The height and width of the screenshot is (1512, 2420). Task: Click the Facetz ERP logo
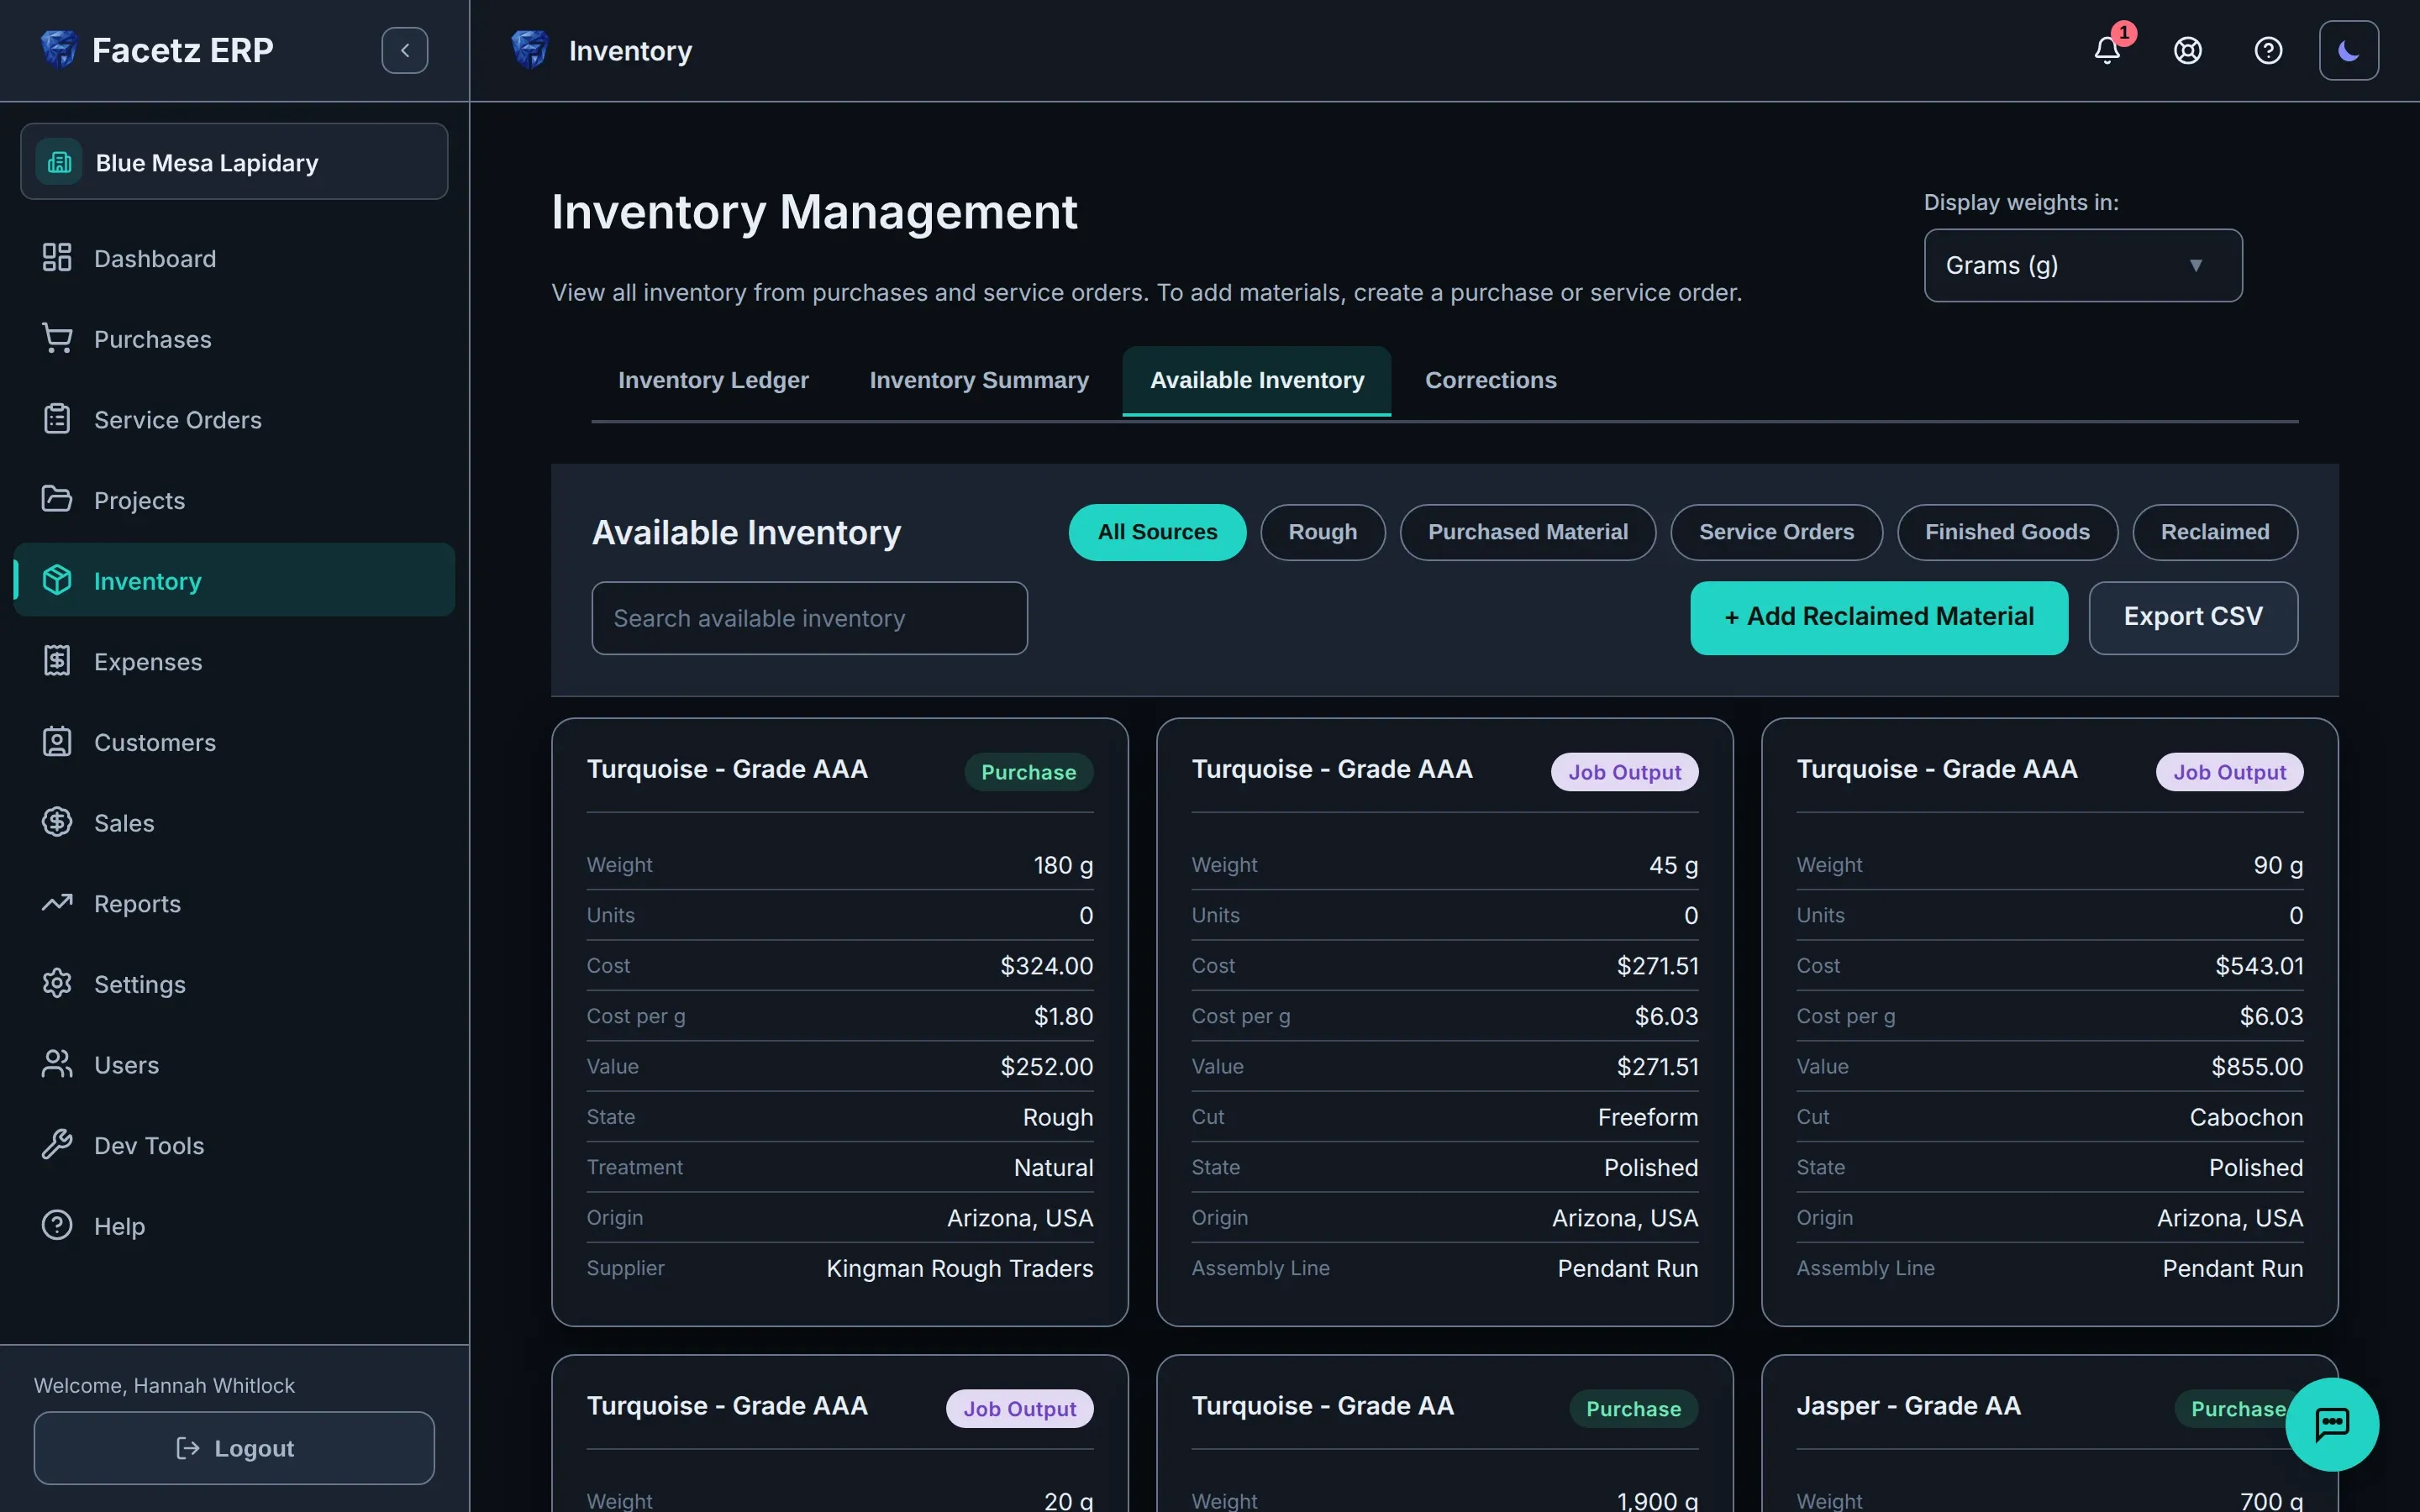tap(59, 49)
